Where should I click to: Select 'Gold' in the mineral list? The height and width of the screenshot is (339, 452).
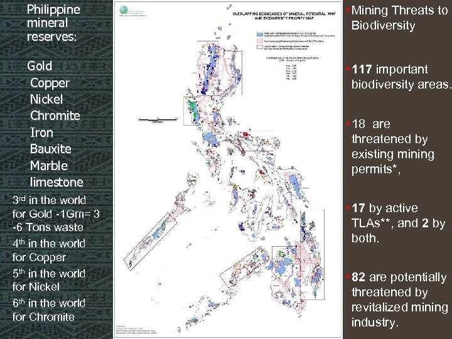tap(40, 66)
